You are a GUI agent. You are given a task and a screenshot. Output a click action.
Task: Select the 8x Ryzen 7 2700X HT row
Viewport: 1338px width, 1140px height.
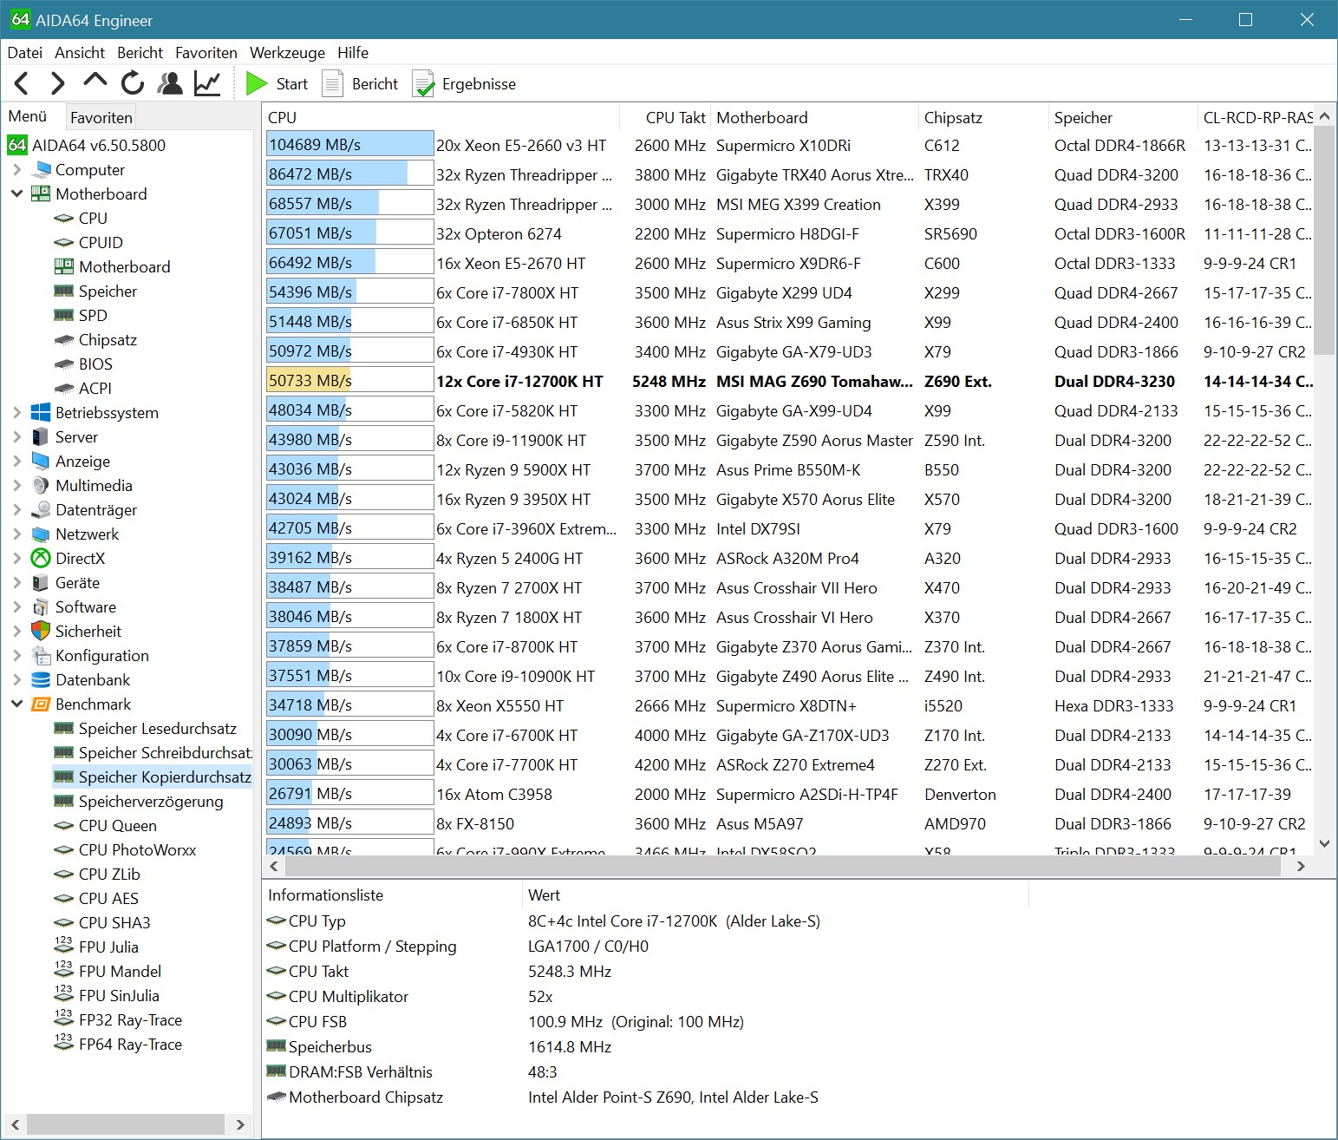tap(789, 587)
